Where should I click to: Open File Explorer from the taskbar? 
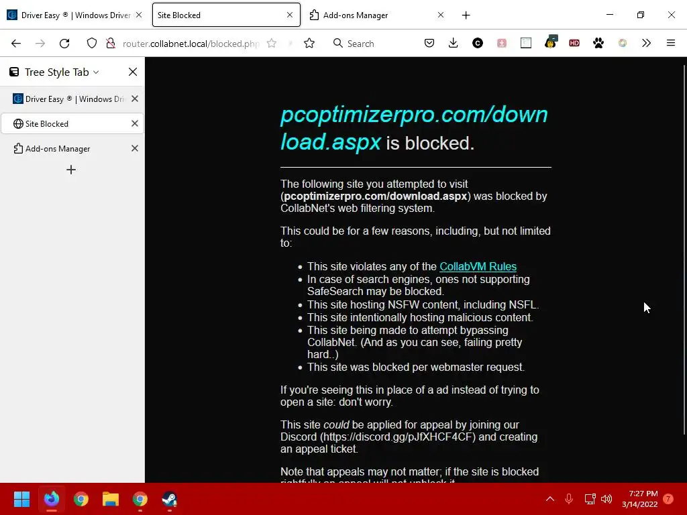[x=111, y=499]
